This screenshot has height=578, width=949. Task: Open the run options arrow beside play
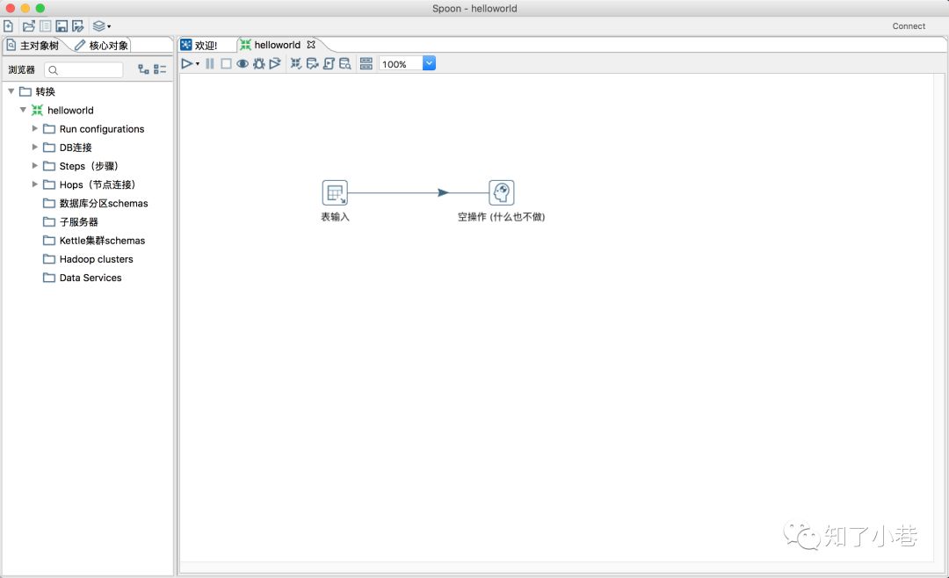tap(198, 64)
